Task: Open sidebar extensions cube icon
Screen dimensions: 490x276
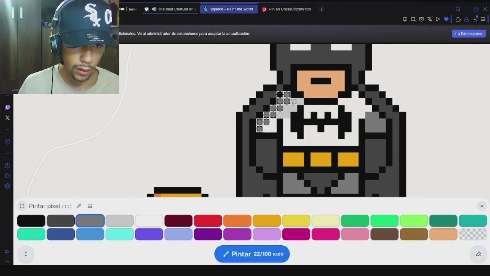Action: [x=7, y=176]
